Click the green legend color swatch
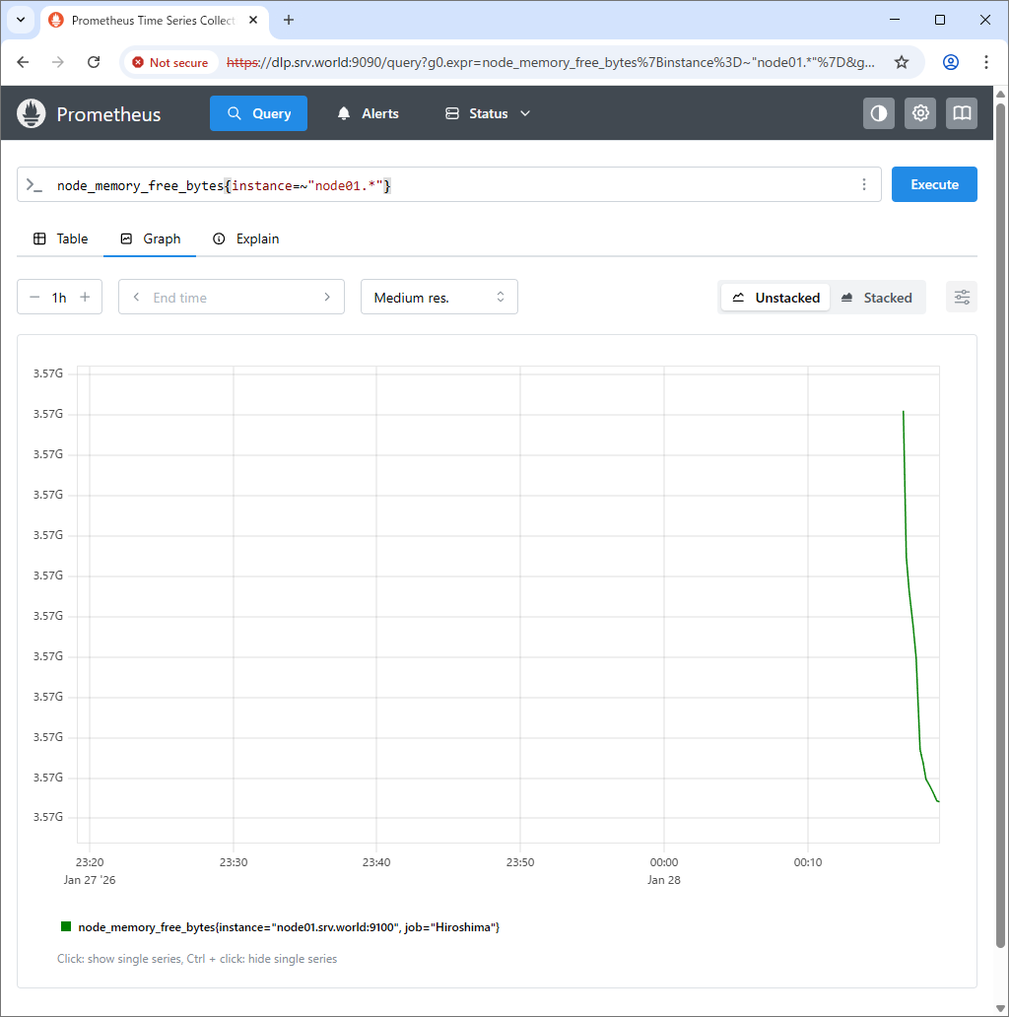 pyautogui.click(x=65, y=926)
